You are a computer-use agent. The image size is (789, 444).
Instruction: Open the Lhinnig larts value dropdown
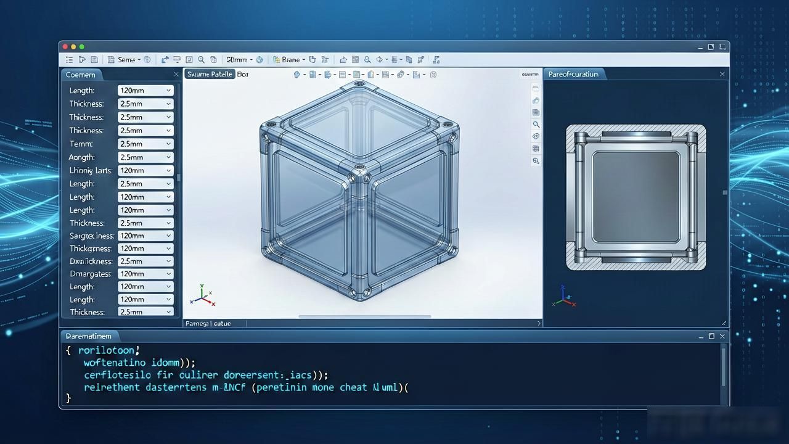click(x=145, y=170)
